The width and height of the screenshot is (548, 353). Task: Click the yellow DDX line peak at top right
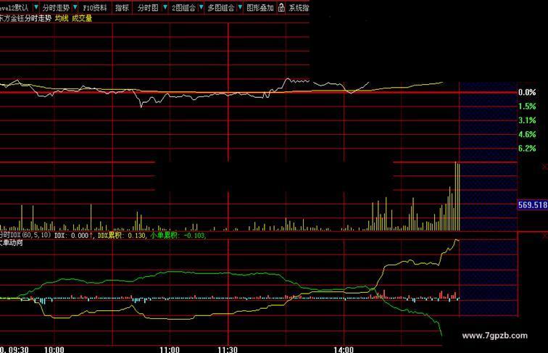[456, 240]
